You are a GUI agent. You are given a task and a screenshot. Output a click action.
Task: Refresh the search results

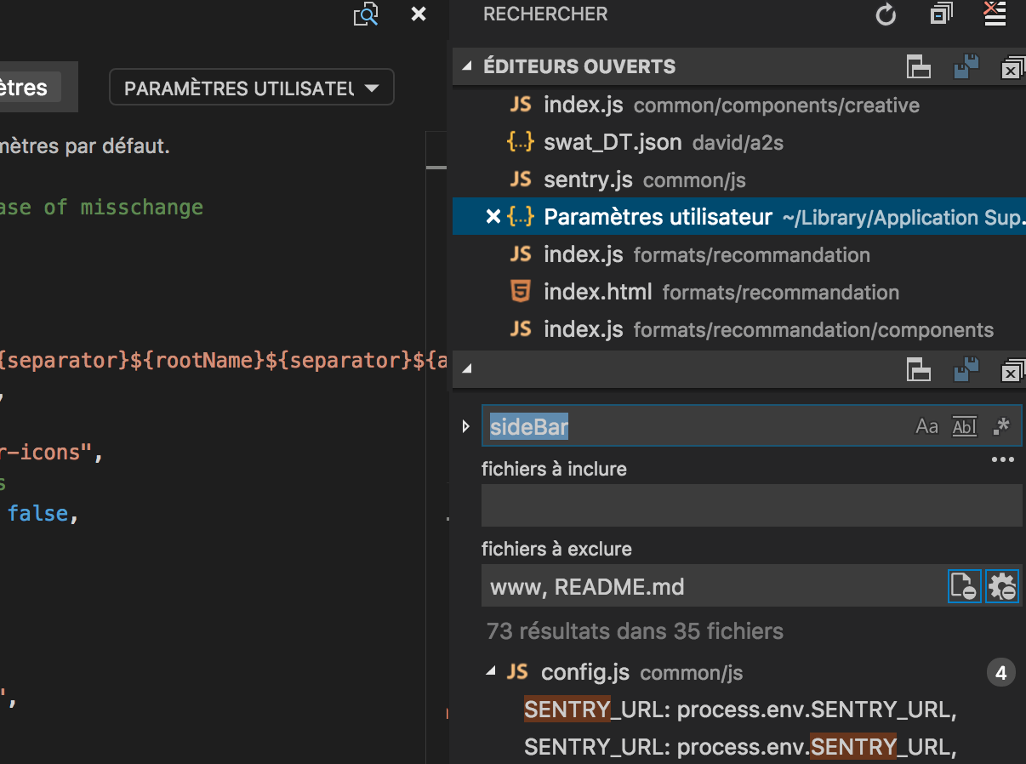[x=885, y=14]
